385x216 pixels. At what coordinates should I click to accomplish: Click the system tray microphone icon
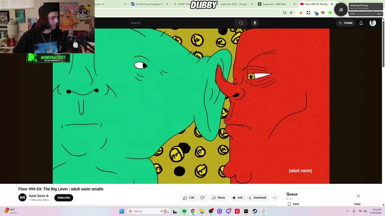pyautogui.click(x=354, y=211)
